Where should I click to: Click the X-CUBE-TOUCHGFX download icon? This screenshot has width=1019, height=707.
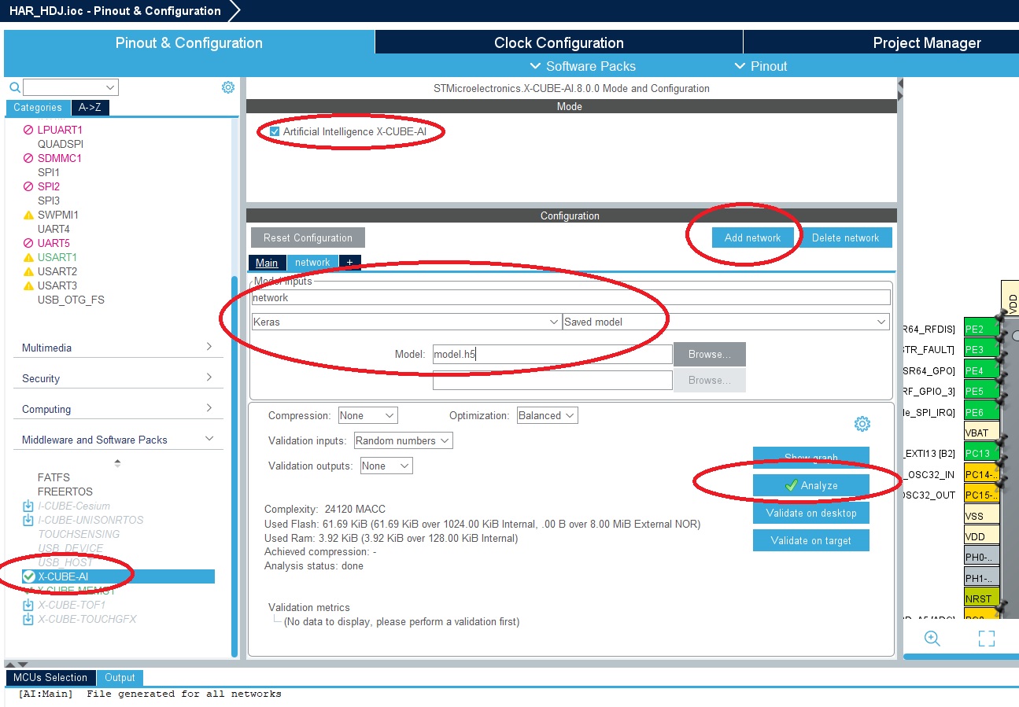click(28, 619)
